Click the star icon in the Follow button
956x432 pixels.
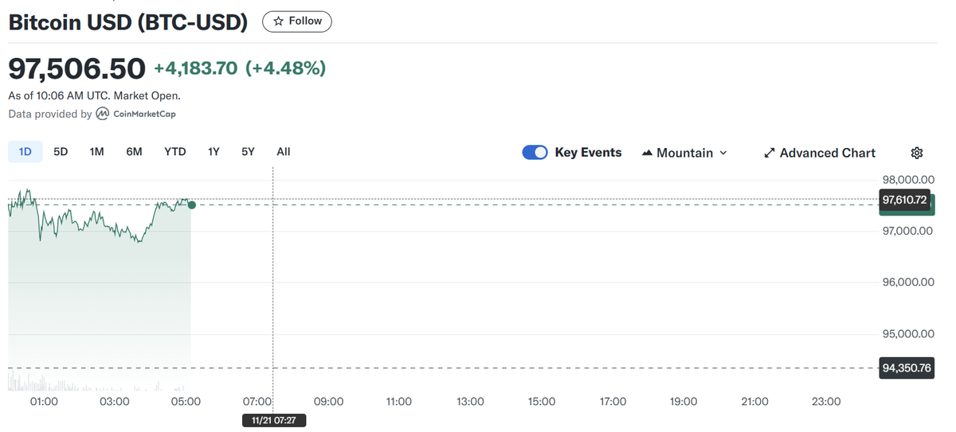(x=278, y=21)
